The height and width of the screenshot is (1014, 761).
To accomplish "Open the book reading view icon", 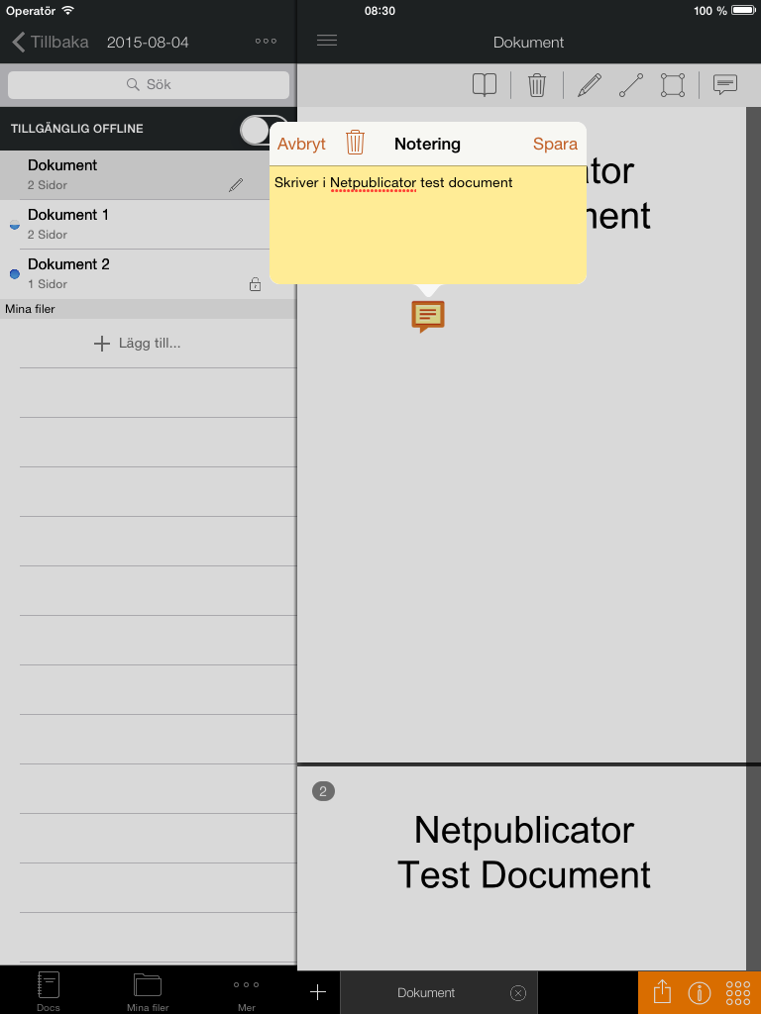I will 484,85.
